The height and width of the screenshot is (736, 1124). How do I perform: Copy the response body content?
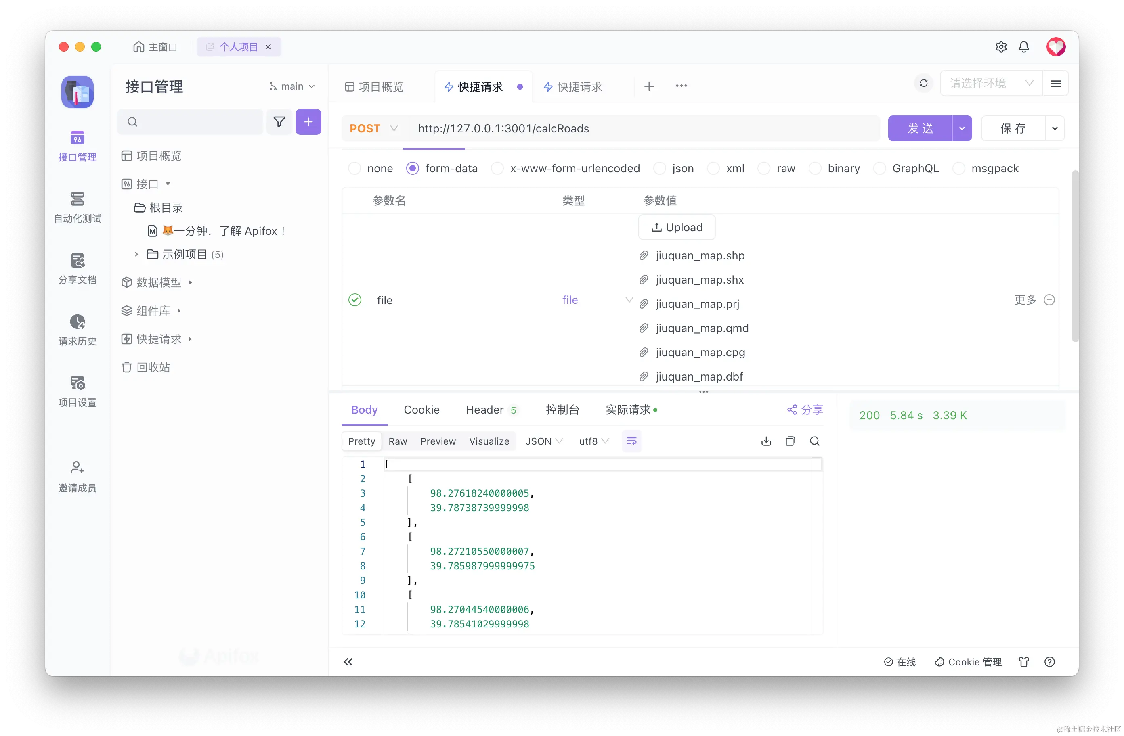pos(790,441)
